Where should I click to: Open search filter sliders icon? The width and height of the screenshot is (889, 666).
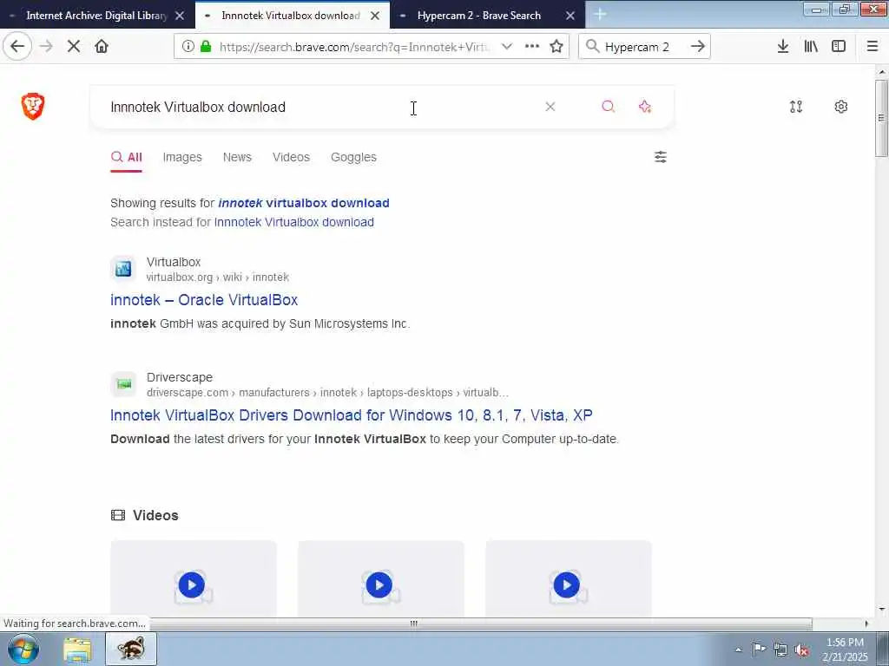click(x=661, y=157)
